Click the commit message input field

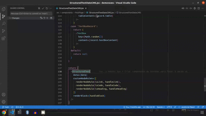[x=31, y=13]
